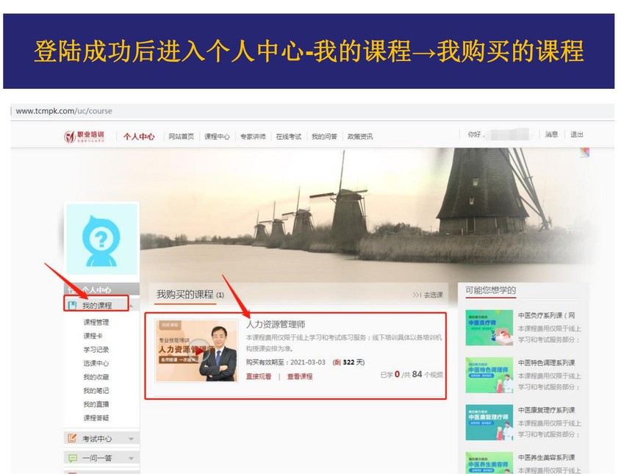Click the 购买有效期至 2021-03-03 text
632x474 pixels.
click(x=286, y=362)
